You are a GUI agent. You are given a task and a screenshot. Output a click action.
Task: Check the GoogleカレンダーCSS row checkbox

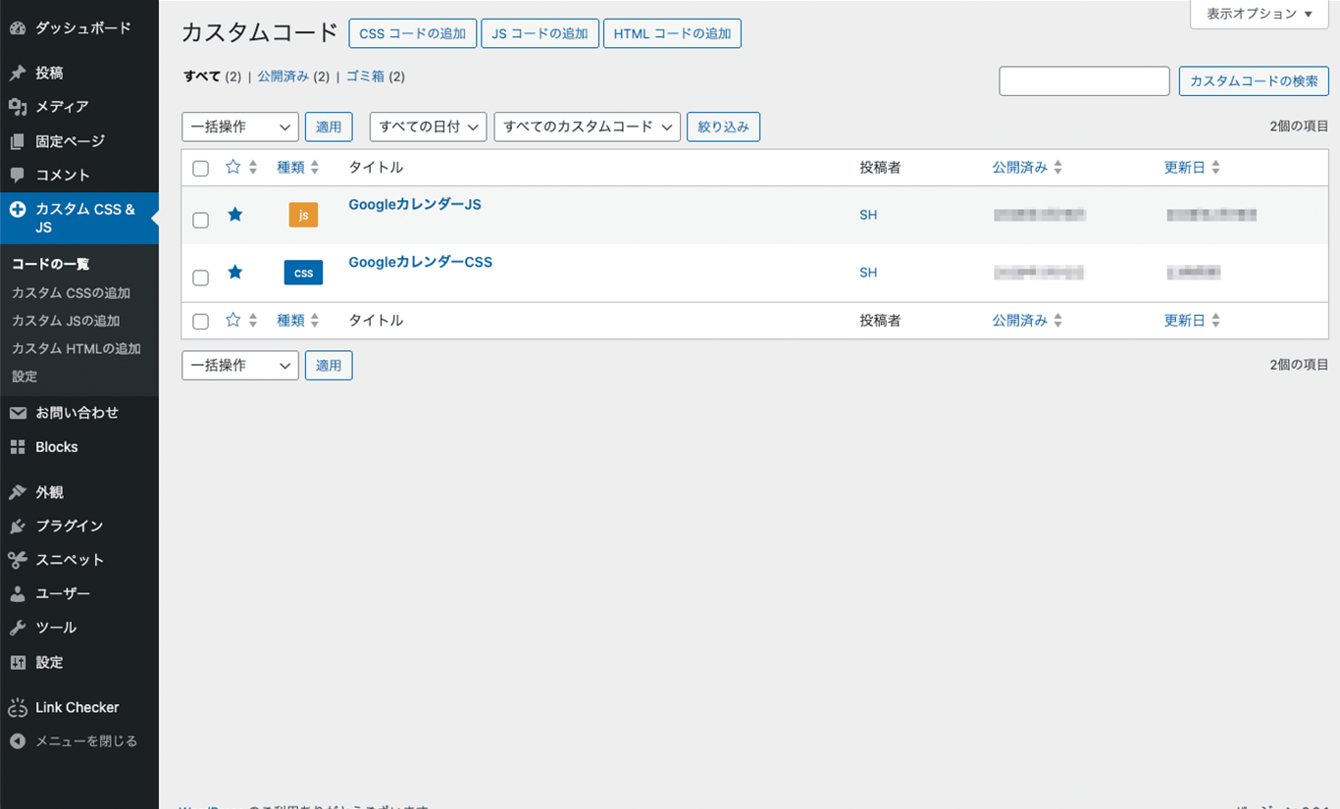(201, 278)
